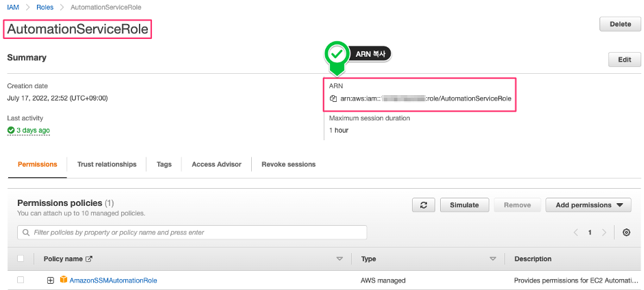Click the AutomationServiceRole breadcrumb text

pyautogui.click(x=106, y=8)
